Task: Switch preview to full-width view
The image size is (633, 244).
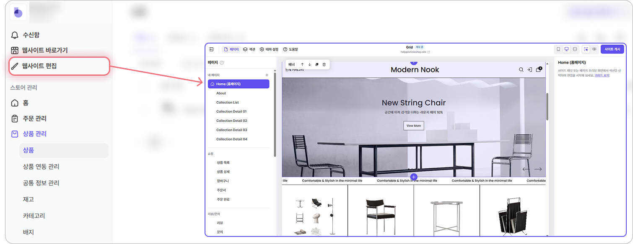Action: tap(575, 49)
